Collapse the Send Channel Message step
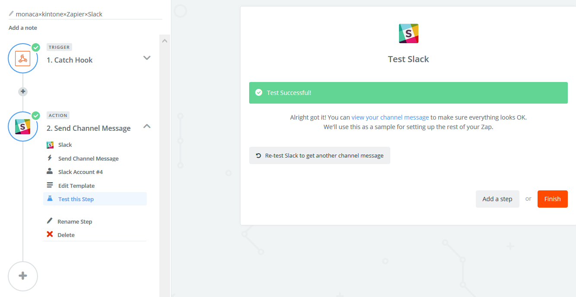Viewport: 576px width, 297px height. click(147, 126)
